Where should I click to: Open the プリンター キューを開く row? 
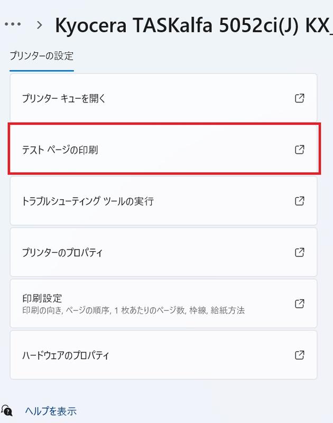click(159, 98)
